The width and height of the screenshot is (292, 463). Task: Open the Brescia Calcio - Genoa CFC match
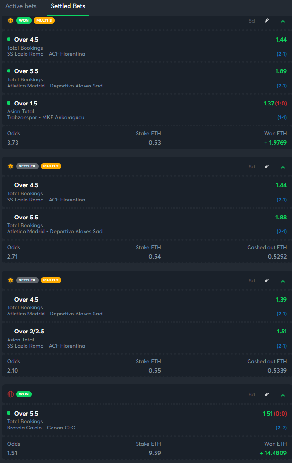(x=41, y=428)
